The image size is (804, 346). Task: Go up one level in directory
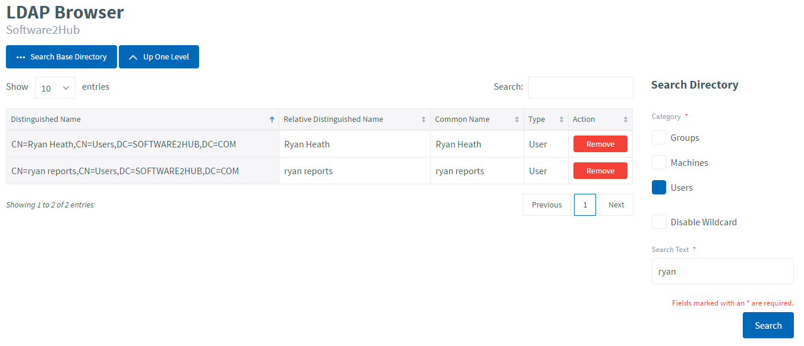tap(159, 57)
